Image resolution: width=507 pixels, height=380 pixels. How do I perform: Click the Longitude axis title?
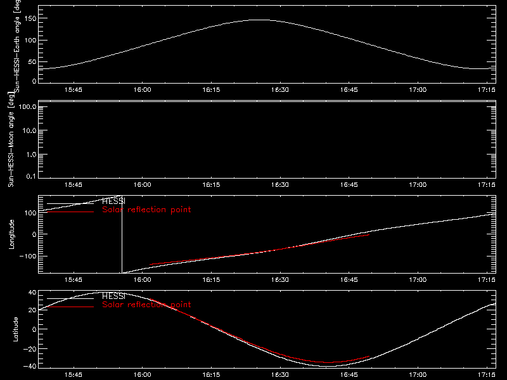pyautogui.click(x=11, y=234)
